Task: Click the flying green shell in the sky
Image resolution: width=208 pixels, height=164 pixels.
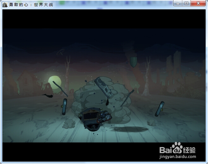Action: coord(133,62)
